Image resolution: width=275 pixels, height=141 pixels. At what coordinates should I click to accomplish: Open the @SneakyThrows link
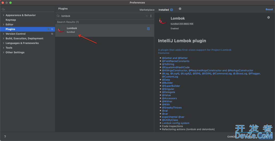[x=172, y=107]
